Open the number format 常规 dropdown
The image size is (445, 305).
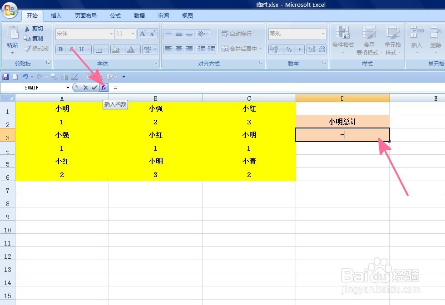[323, 34]
